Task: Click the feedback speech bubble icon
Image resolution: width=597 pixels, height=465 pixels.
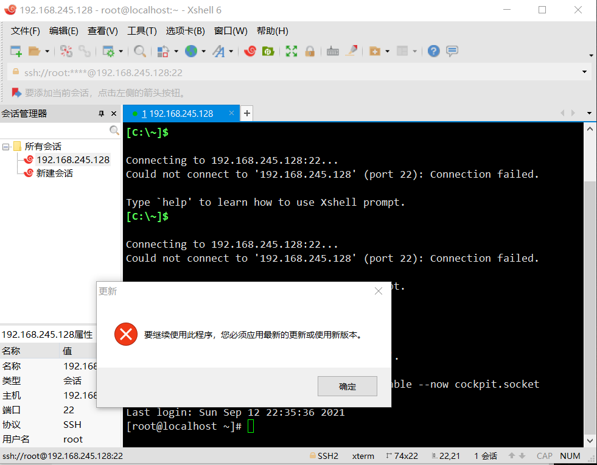Action: coord(452,51)
